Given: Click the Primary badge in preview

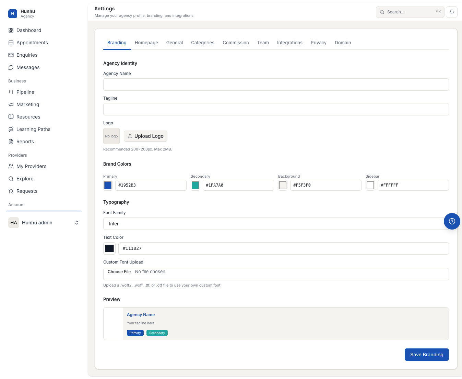Looking at the screenshot, I should [x=135, y=333].
